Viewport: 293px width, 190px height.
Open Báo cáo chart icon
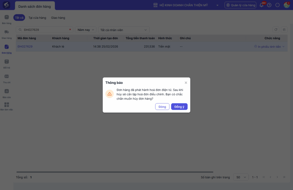click(7, 91)
